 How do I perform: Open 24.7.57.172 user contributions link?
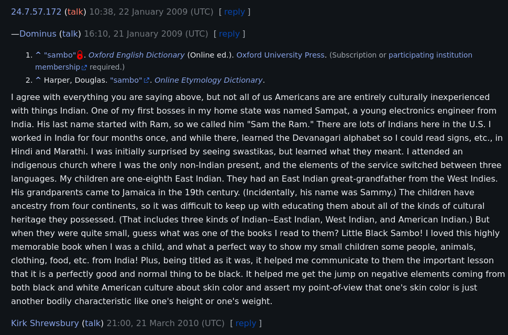coord(36,12)
